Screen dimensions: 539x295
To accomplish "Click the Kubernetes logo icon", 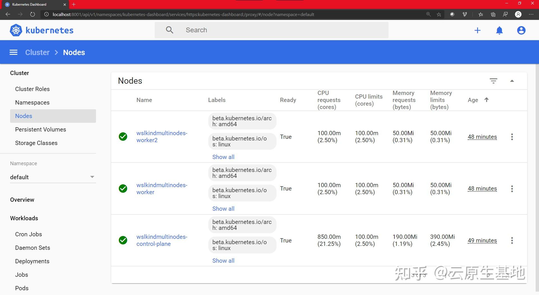I will pos(16,30).
